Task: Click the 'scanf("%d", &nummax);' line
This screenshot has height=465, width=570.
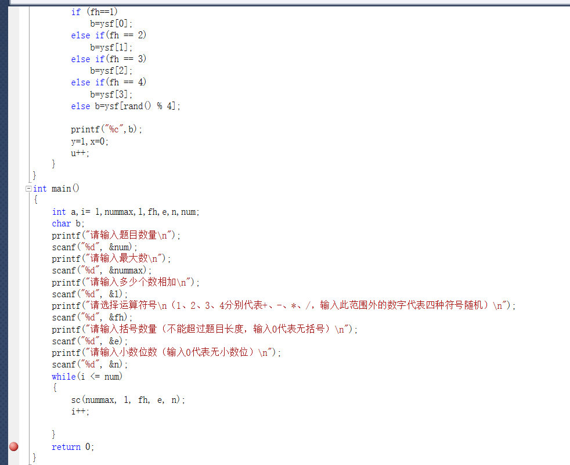Action: pyautogui.click(x=102, y=271)
